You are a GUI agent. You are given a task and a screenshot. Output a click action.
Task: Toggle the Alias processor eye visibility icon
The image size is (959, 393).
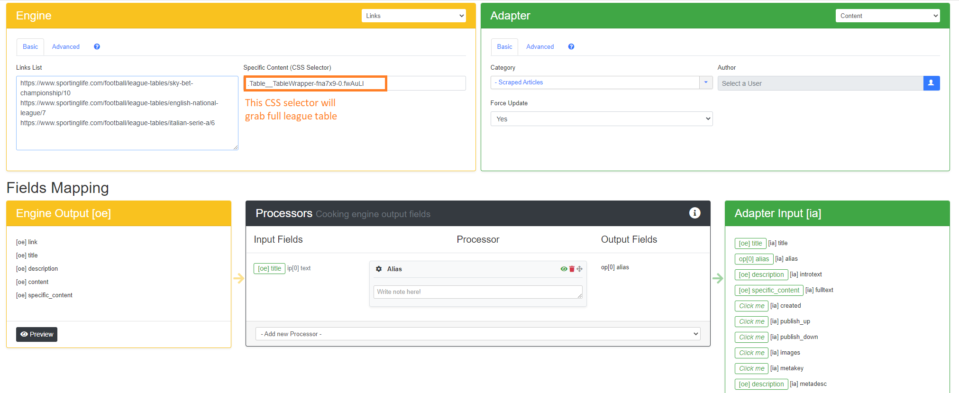(x=564, y=269)
